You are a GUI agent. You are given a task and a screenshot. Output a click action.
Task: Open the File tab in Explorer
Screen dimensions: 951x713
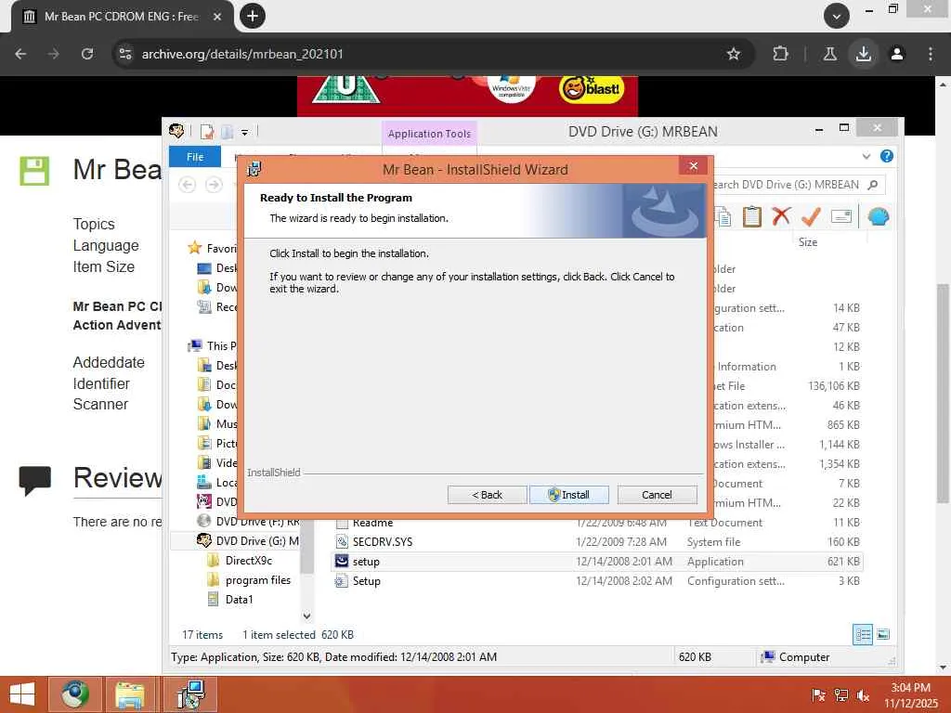coord(195,156)
